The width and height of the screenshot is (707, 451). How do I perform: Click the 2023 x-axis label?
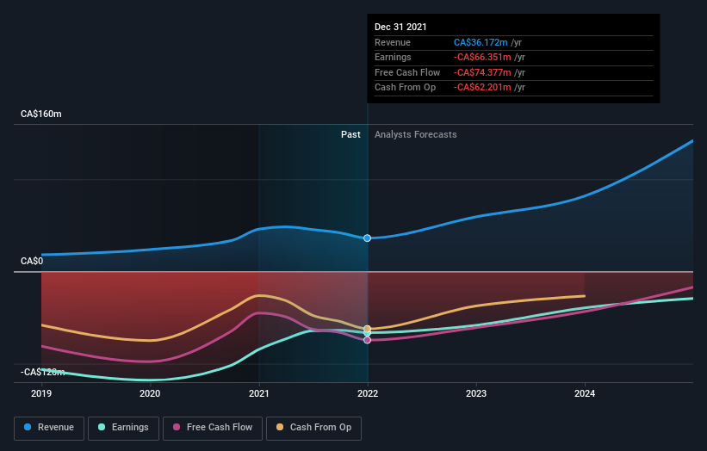pyautogui.click(x=476, y=394)
